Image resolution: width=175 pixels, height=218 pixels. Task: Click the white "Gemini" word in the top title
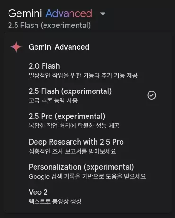point(25,13)
